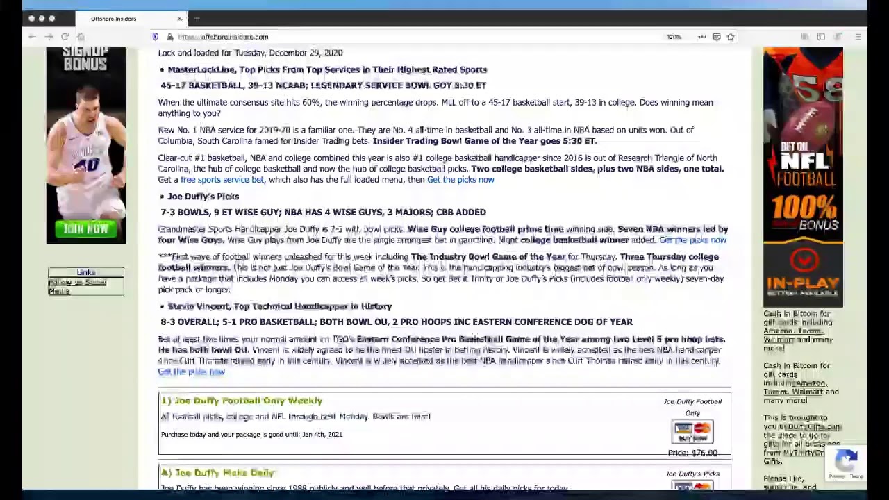Click the Joe Duffy's Picks bullet heading
889x500 pixels.
(x=203, y=197)
